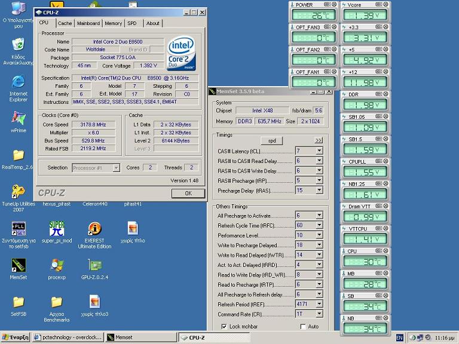
Task: Switch to pctechnology overclock taskbar window
Action: click(x=68, y=337)
